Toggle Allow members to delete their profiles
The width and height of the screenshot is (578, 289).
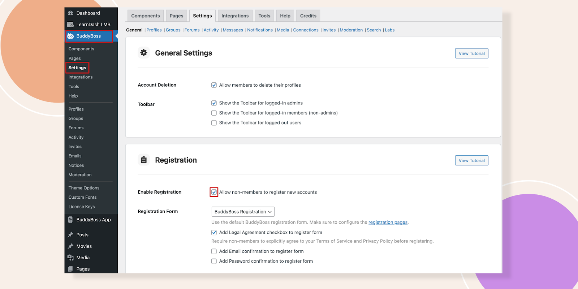point(214,85)
